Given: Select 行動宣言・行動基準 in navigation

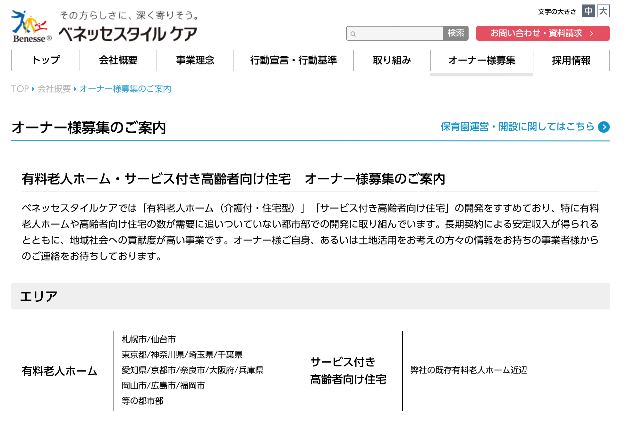Looking at the screenshot, I should (x=293, y=60).
